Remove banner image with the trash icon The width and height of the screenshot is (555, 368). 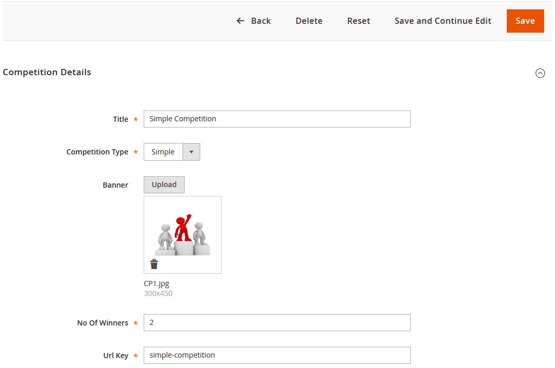pos(154,264)
